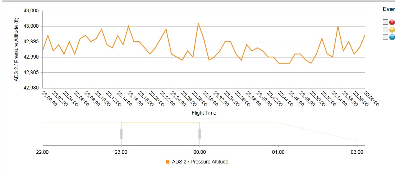The height and width of the screenshot is (171, 395).
Task: Check the box beside the blue ball
Action: click(385, 37)
